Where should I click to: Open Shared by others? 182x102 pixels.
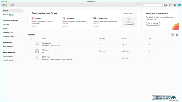click(9, 37)
